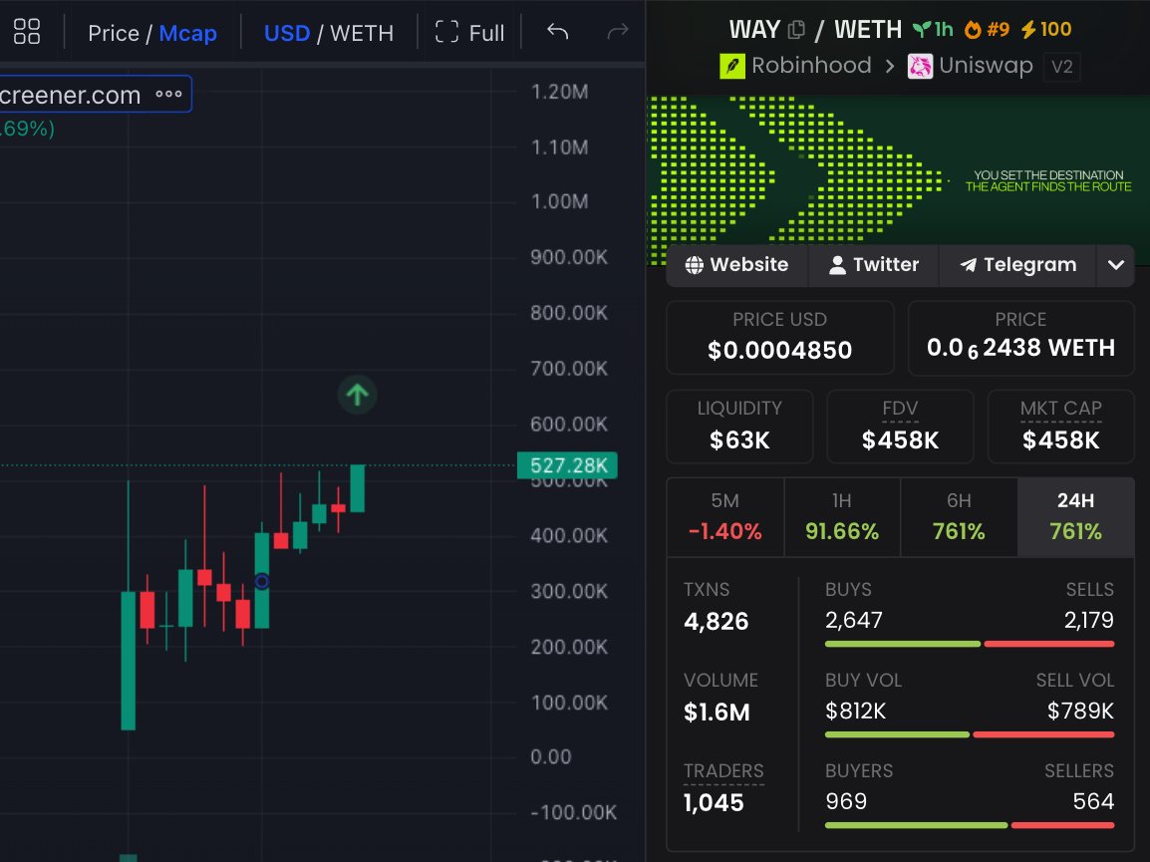Open the chart layout grid icon
The image size is (1150, 862).
click(x=26, y=32)
